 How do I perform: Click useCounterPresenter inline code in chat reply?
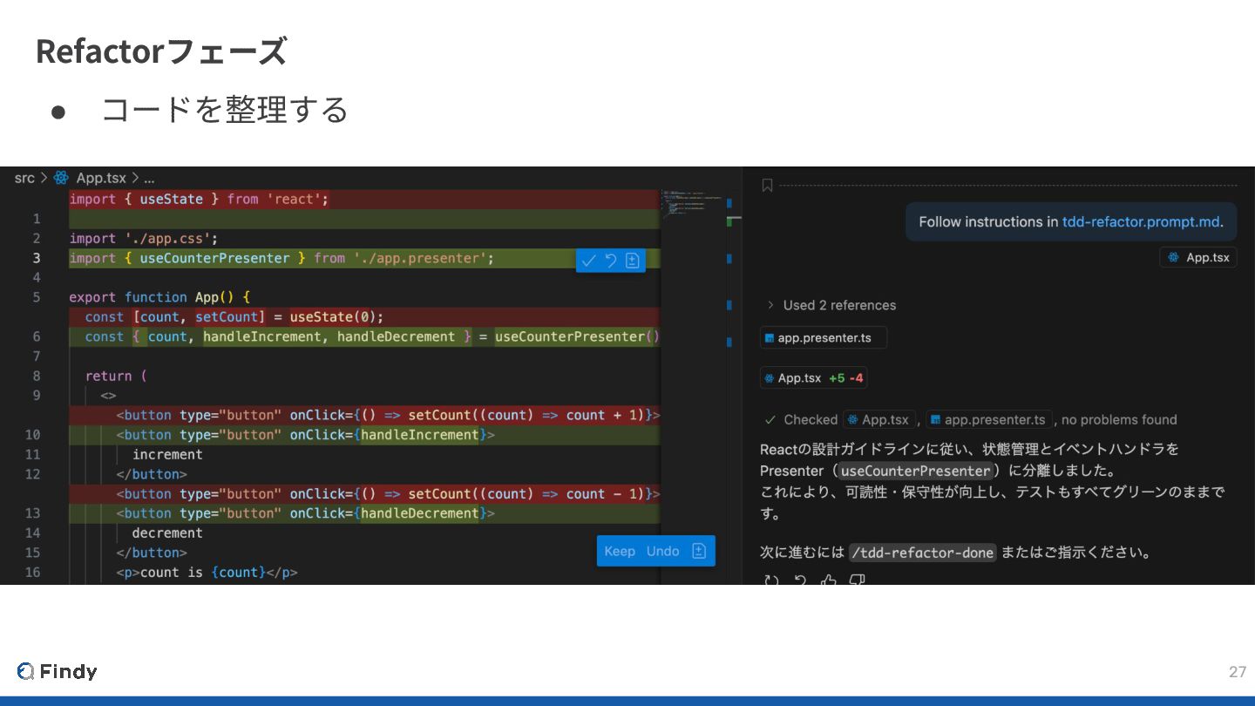(x=915, y=471)
